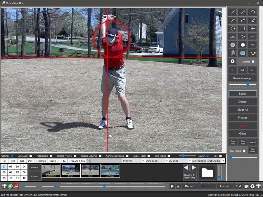263x197 pixels.
Task: Pick the rectangle drawing tool
Action: (243, 29)
